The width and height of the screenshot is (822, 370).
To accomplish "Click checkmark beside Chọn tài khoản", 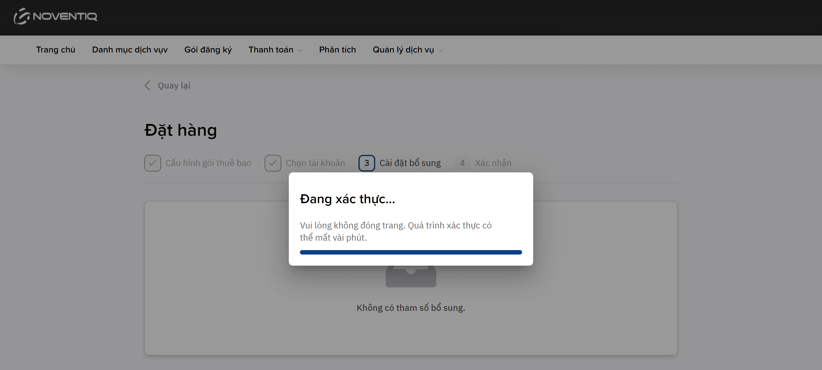I will tap(273, 163).
